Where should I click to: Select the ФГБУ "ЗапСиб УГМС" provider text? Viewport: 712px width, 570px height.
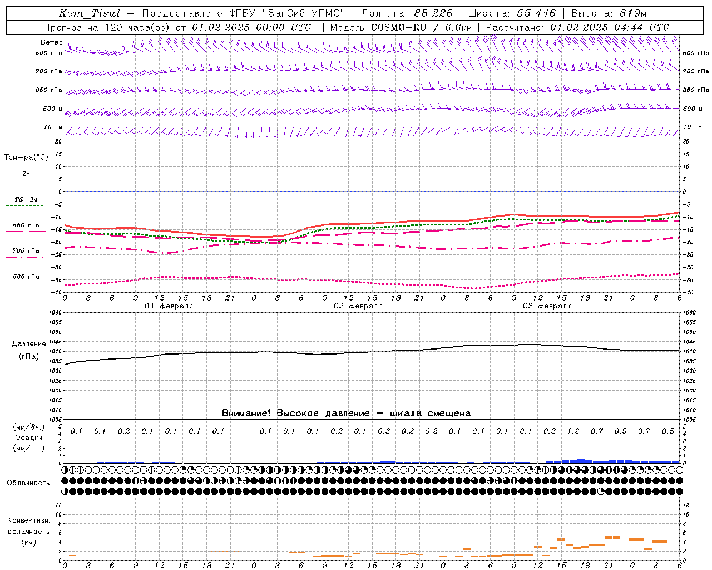(287, 13)
